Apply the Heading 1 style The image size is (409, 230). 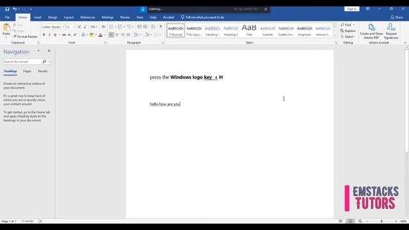coord(213,31)
